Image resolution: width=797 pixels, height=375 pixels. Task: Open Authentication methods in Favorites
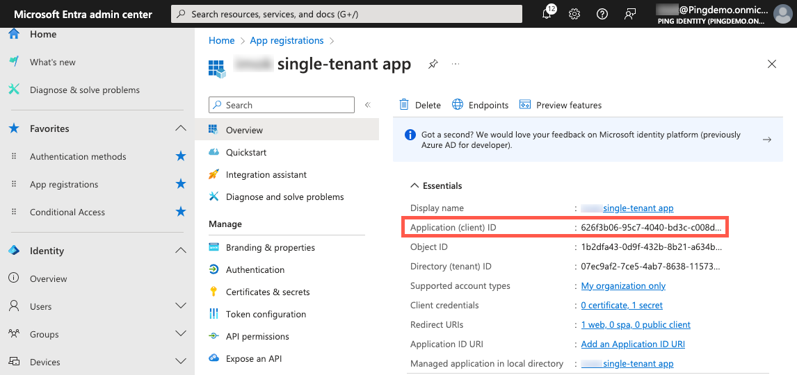click(78, 156)
